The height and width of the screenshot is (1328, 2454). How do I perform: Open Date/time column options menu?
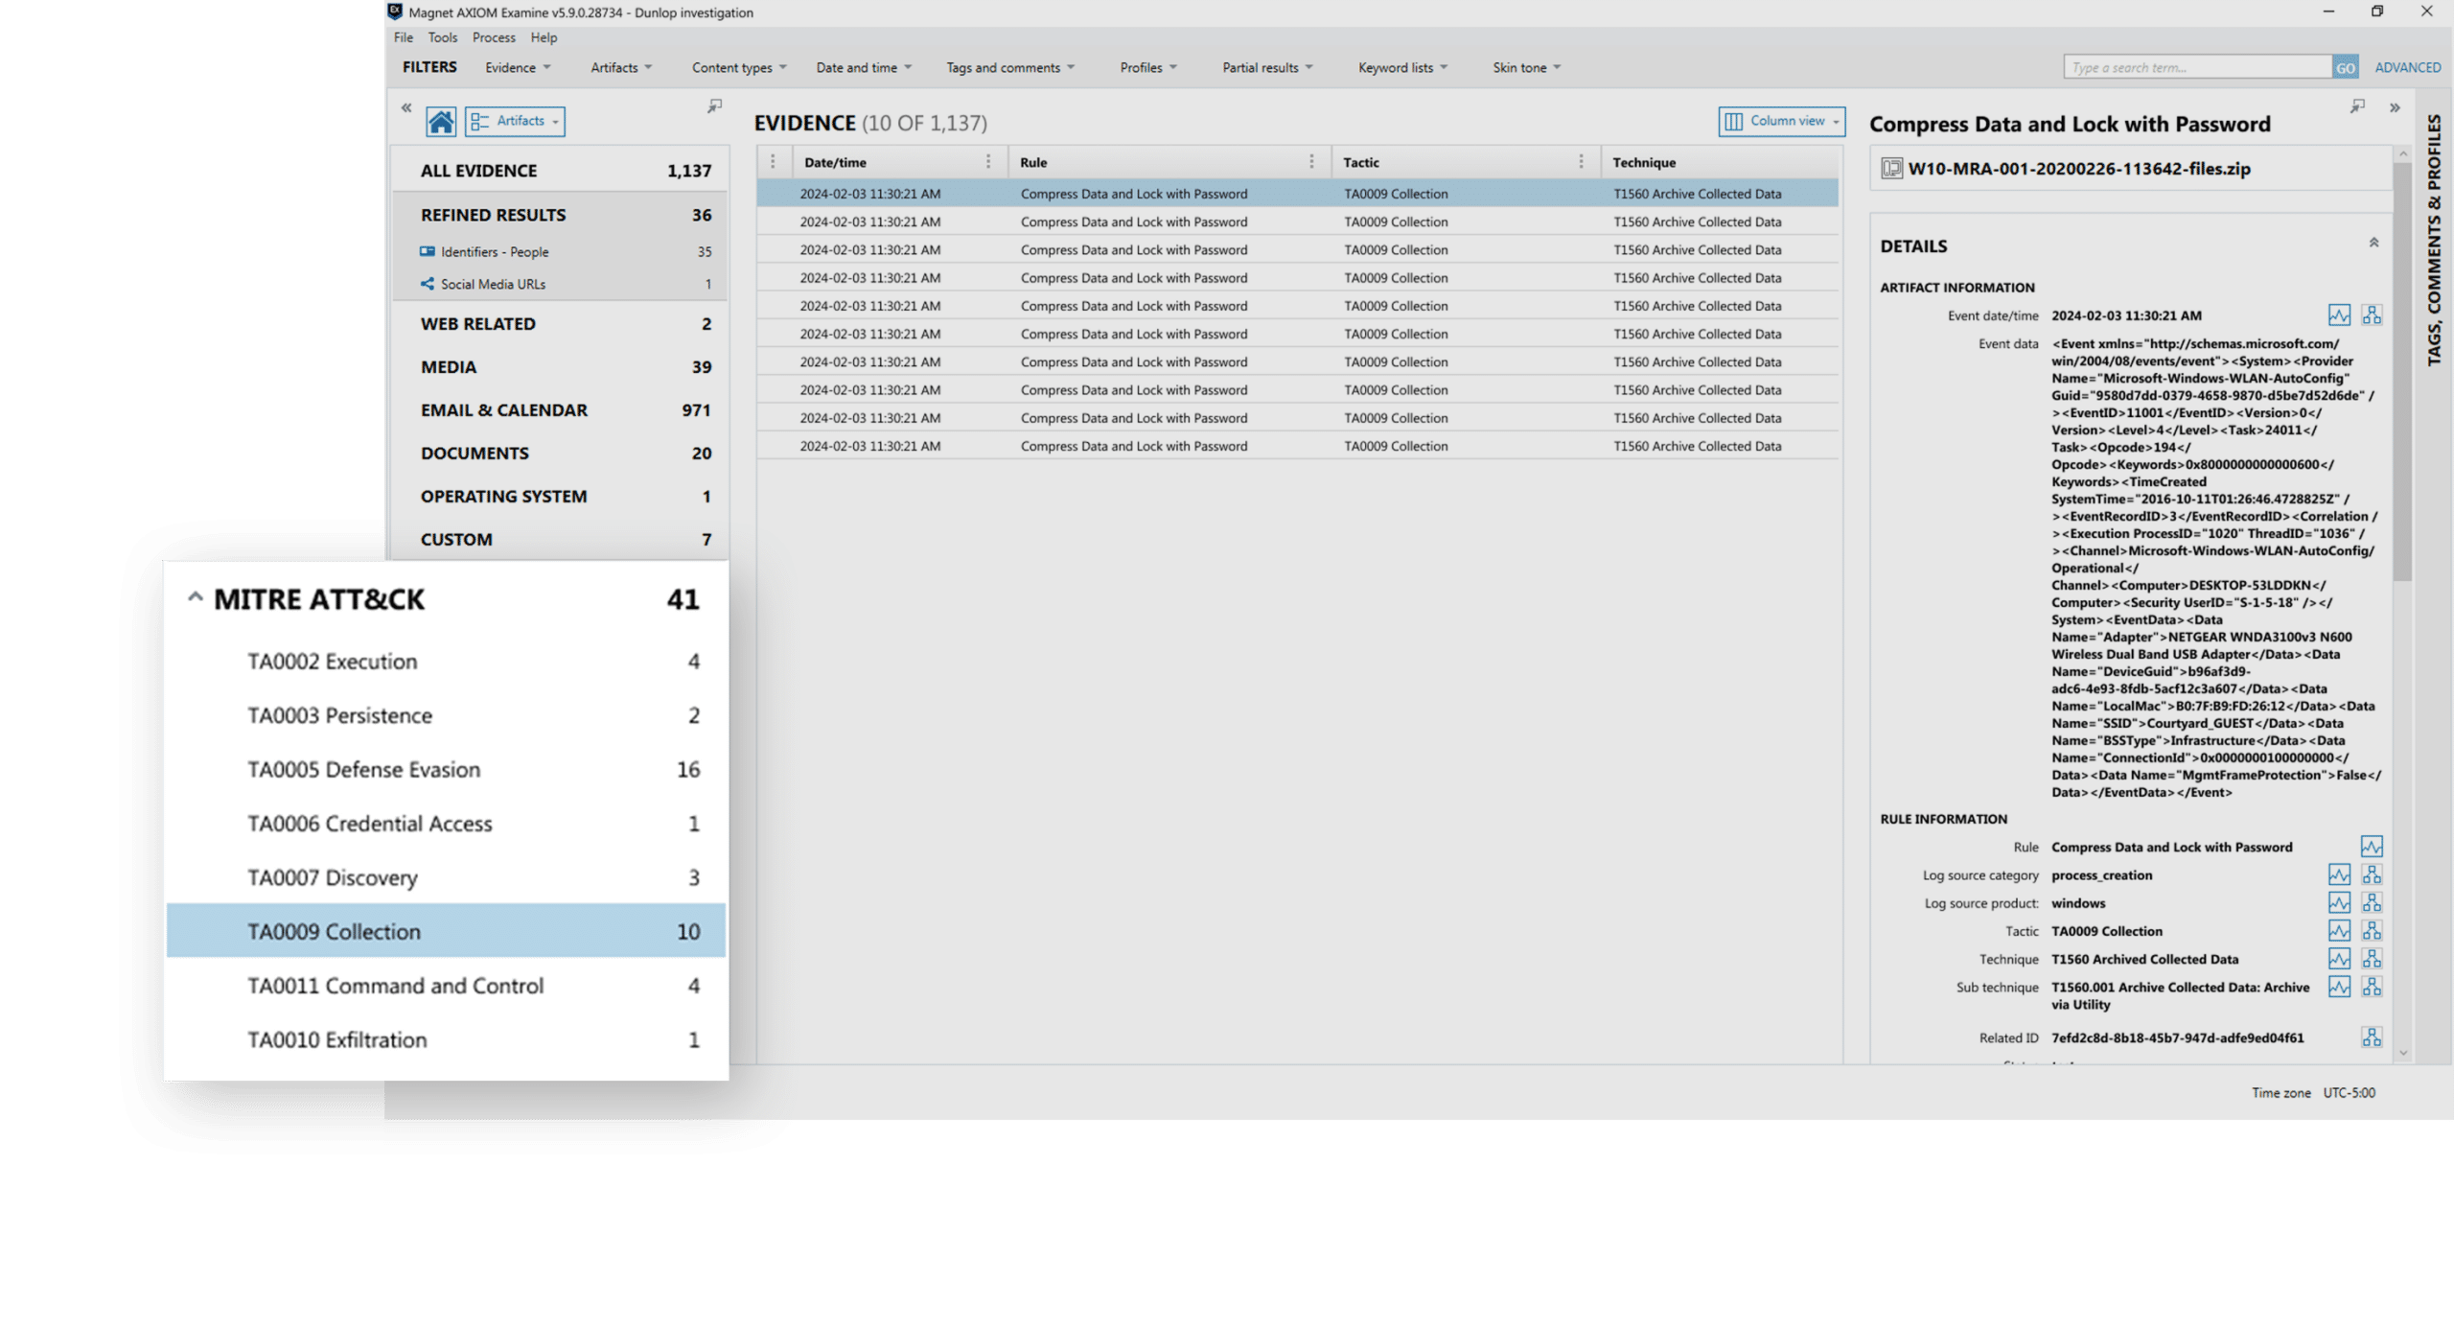click(x=988, y=162)
